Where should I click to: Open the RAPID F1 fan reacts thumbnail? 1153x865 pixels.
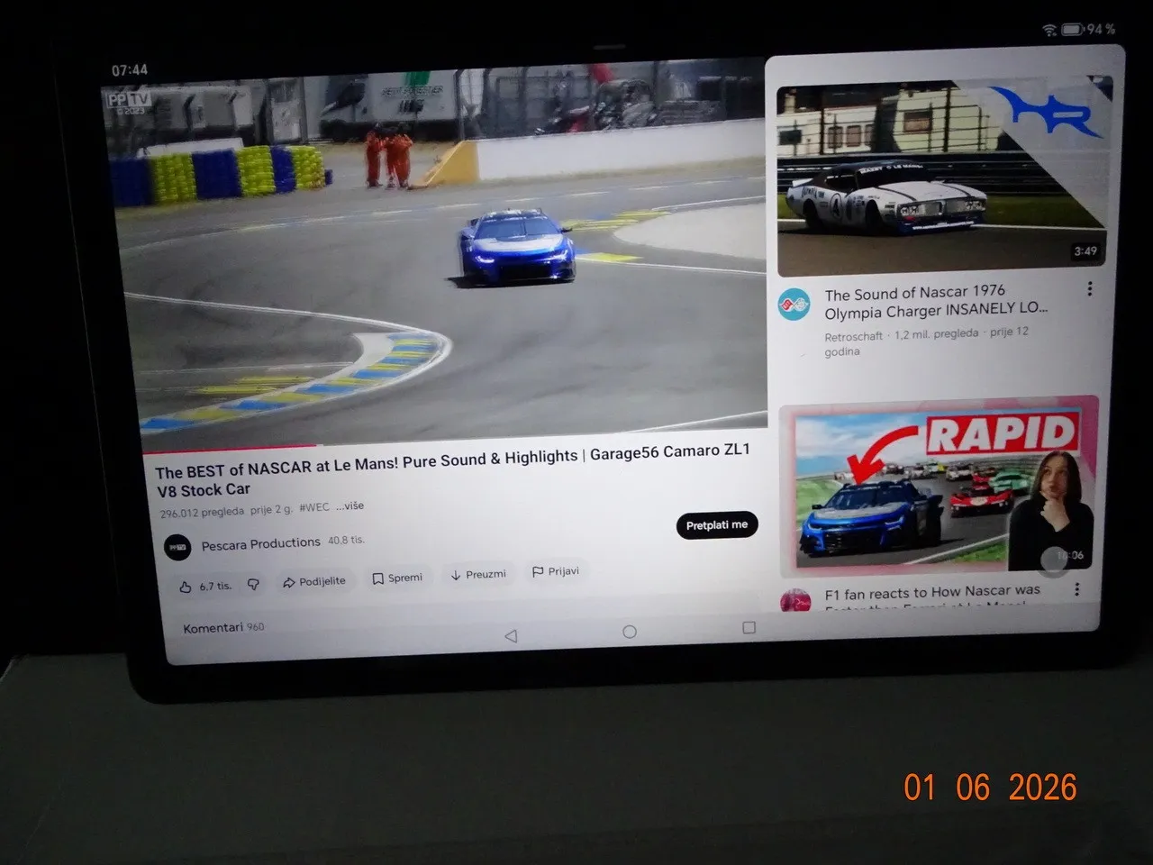pos(939,487)
